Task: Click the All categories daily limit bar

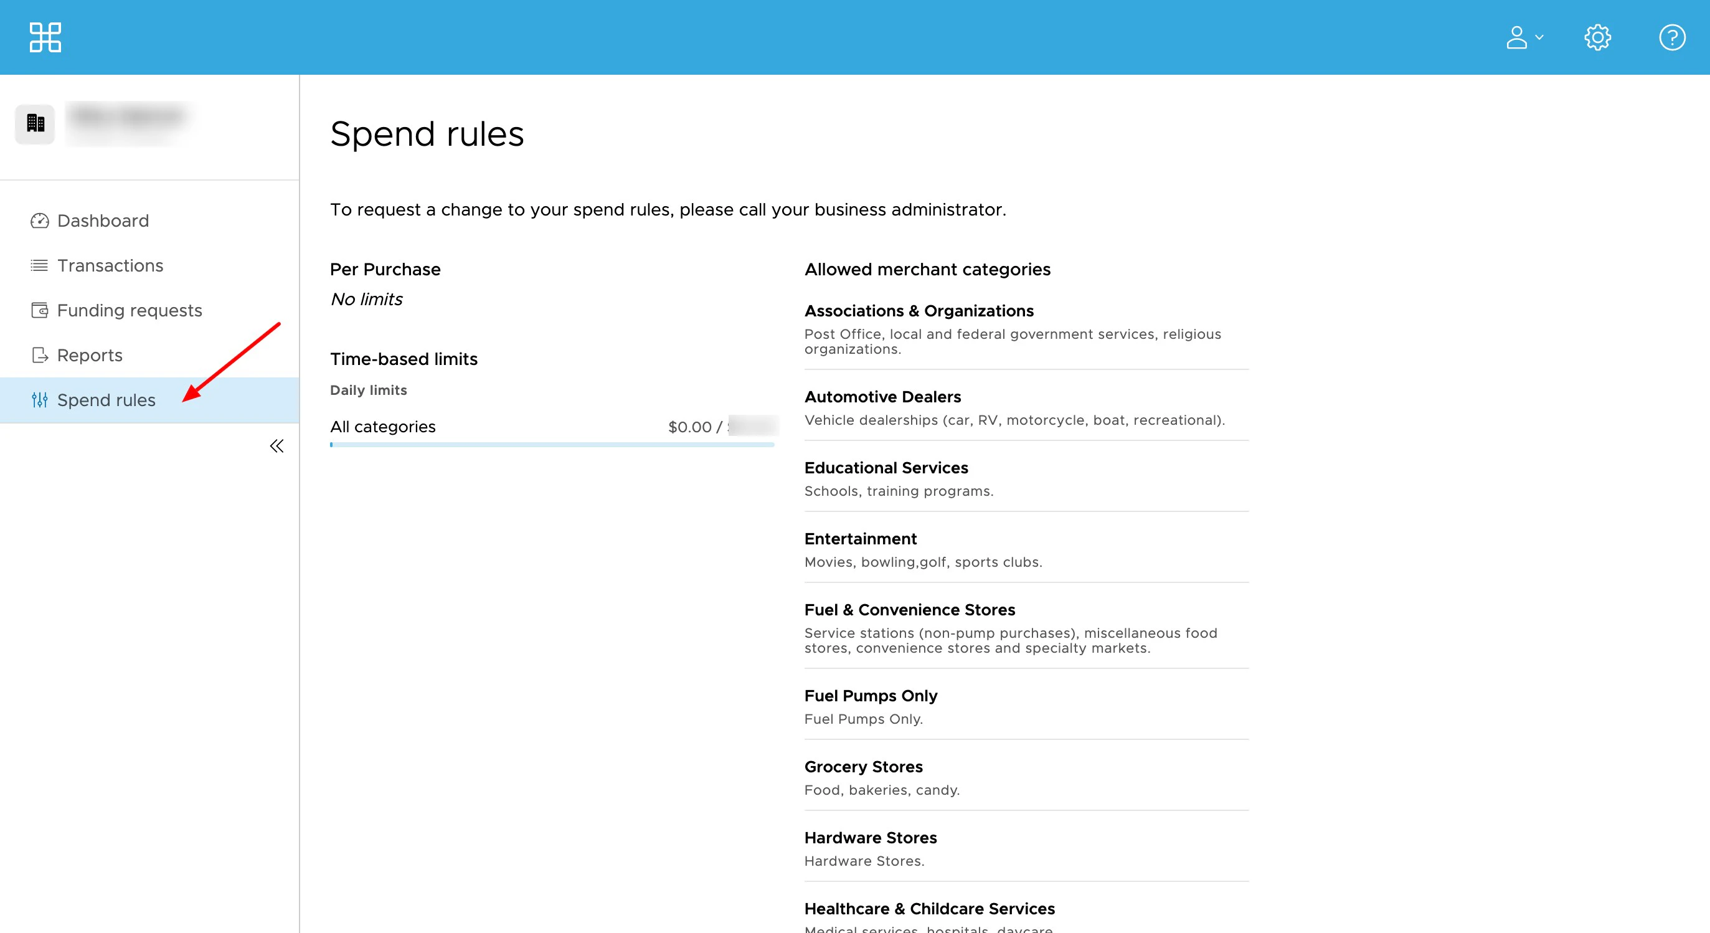Action: [552, 444]
